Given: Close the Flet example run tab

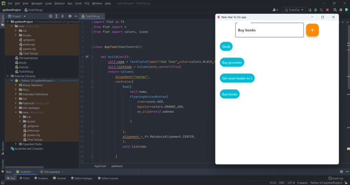Looking at the screenshot, I should point(62,172).
